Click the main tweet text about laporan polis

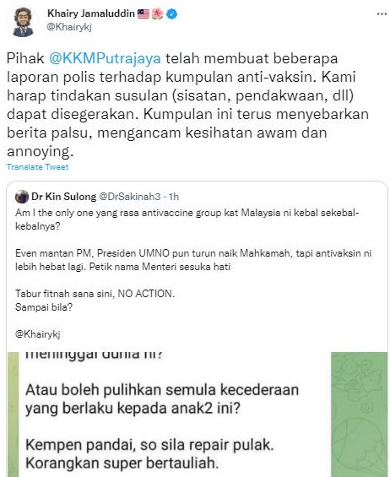tap(187, 105)
